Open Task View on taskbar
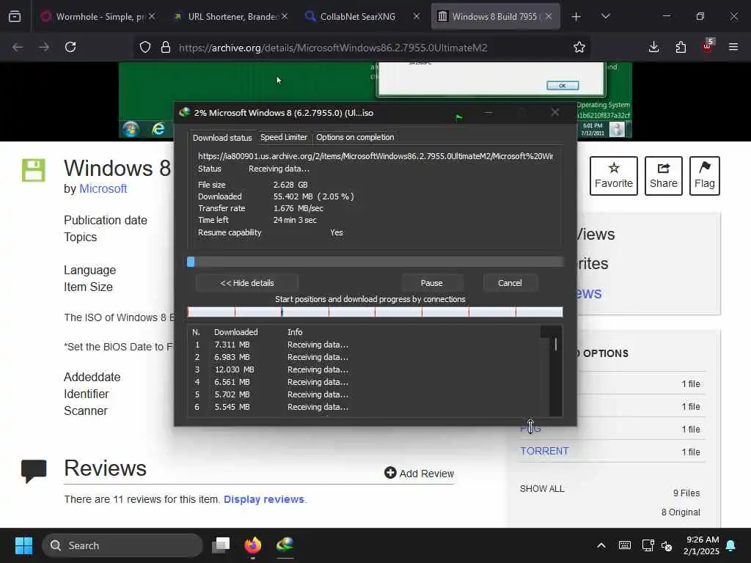751x563 pixels. [x=221, y=545]
